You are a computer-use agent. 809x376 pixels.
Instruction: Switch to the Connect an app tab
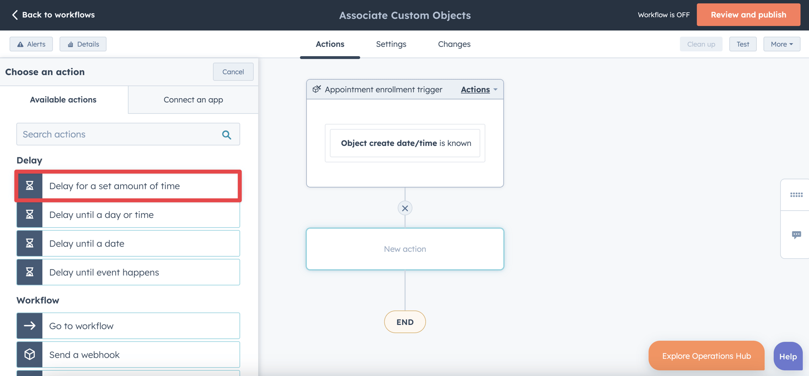tap(193, 99)
